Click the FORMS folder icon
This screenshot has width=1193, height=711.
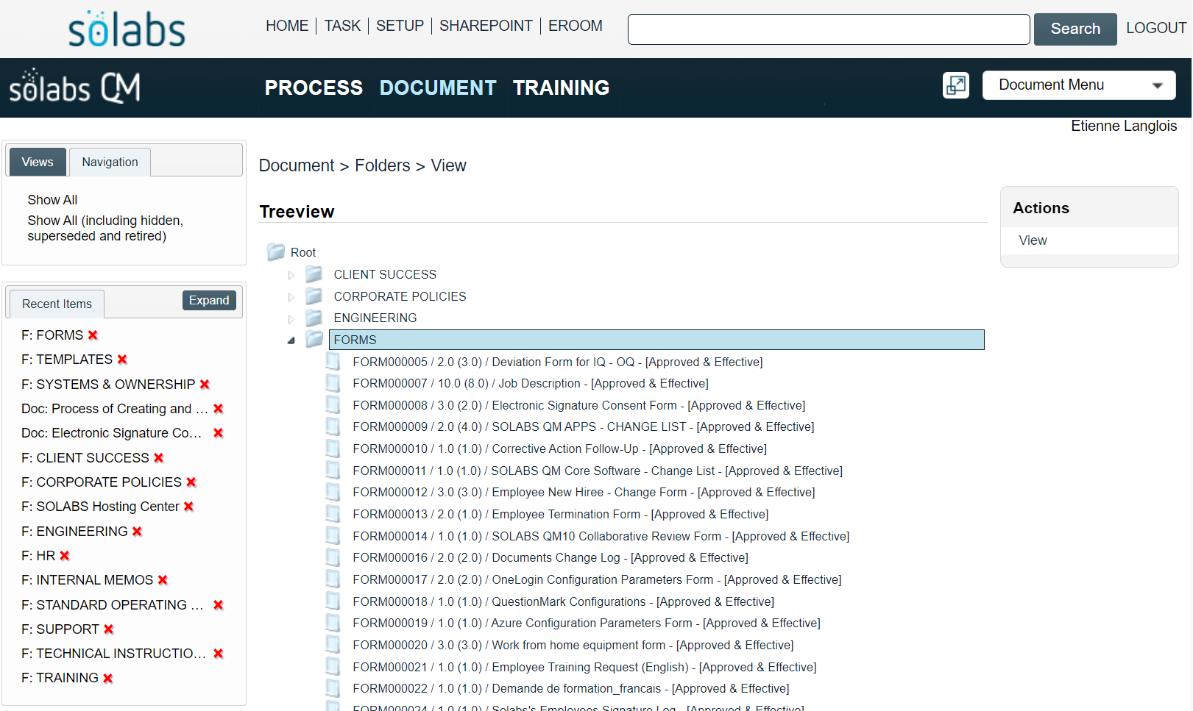[x=314, y=339]
